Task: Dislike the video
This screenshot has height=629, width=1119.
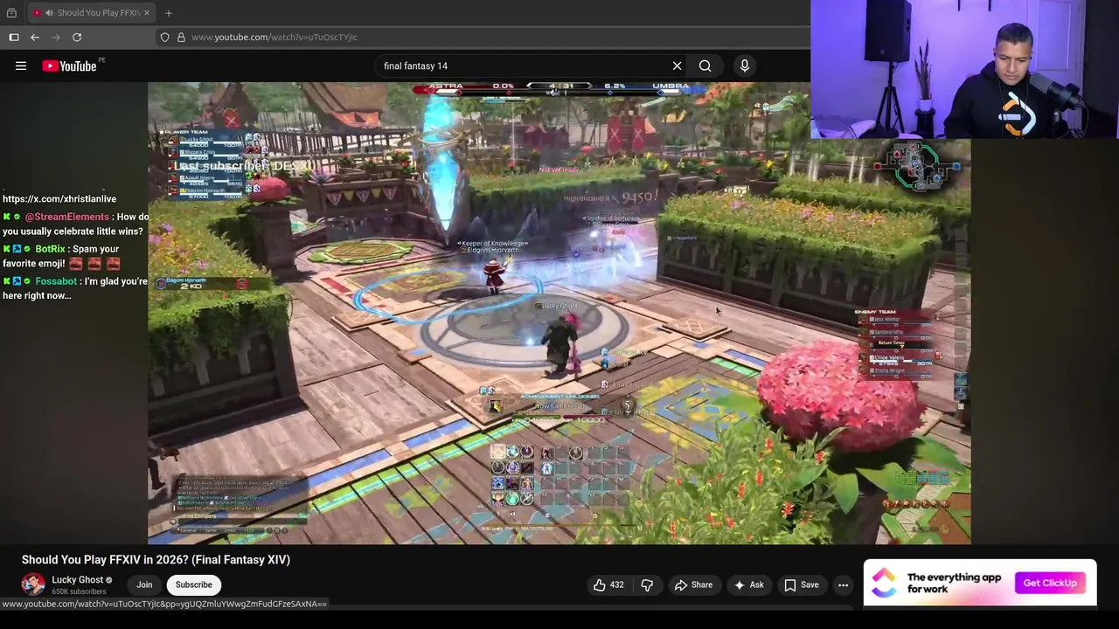Action: pyautogui.click(x=647, y=585)
